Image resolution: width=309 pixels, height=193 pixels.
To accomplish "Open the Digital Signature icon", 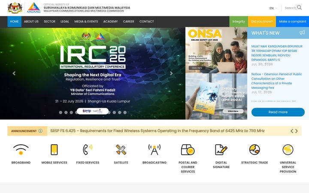I will click(221, 150).
